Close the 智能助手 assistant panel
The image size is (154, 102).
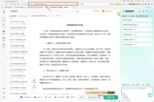(x=151, y=12)
